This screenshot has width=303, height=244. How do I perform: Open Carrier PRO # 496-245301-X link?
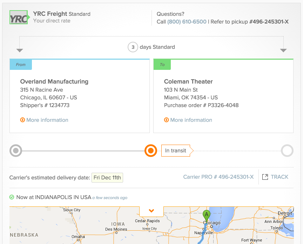(x=218, y=177)
